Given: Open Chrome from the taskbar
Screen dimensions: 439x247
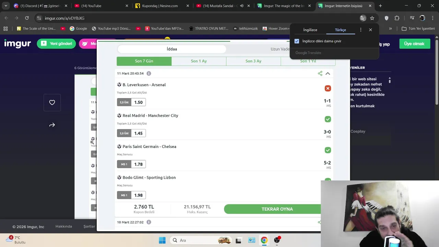Looking at the screenshot, I should tap(264, 240).
